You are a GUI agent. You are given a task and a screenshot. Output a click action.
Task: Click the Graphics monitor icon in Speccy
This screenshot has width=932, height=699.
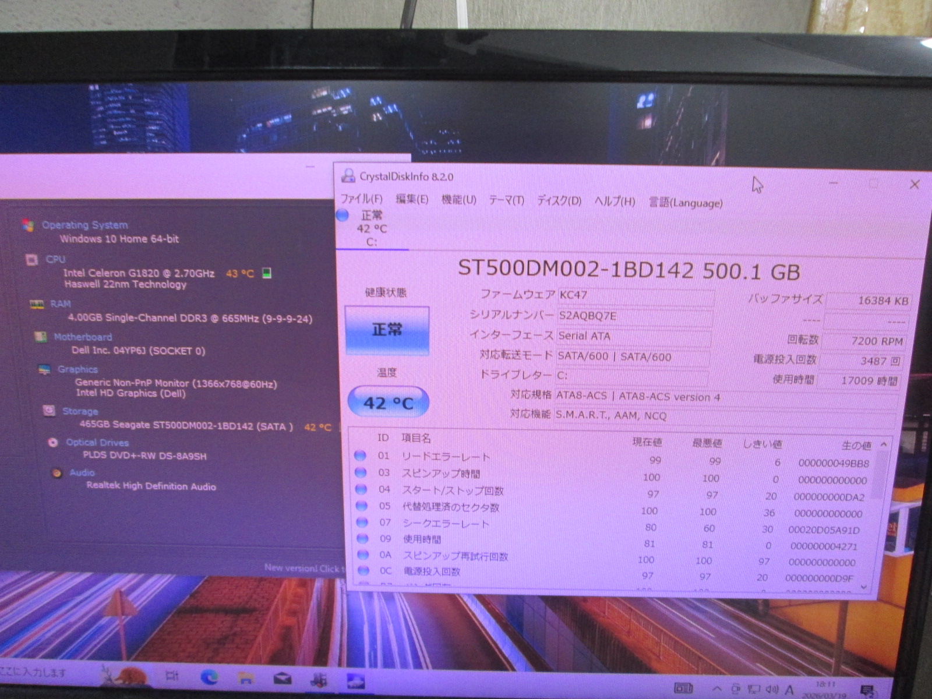click(x=44, y=370)
